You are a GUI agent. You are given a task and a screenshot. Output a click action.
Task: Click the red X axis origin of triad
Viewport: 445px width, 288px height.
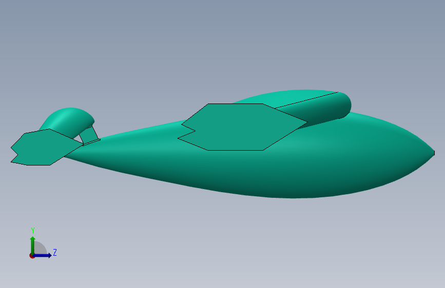[32, 256]
